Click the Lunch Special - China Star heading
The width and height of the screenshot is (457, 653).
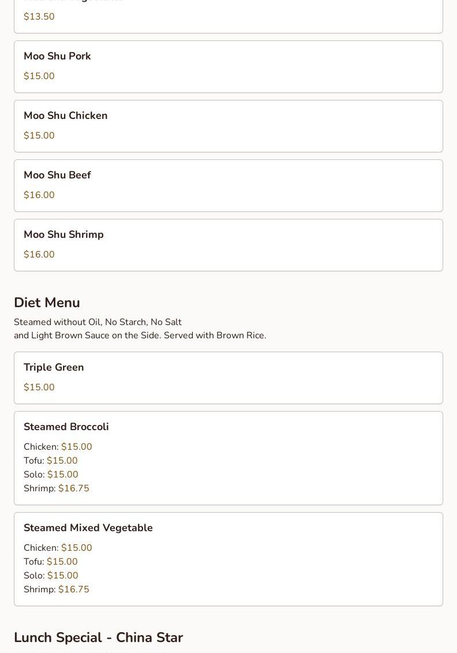click(99, 637)
